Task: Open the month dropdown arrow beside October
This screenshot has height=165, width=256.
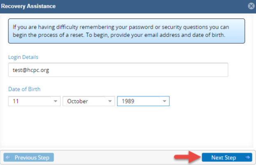Action: pos(110,101)
